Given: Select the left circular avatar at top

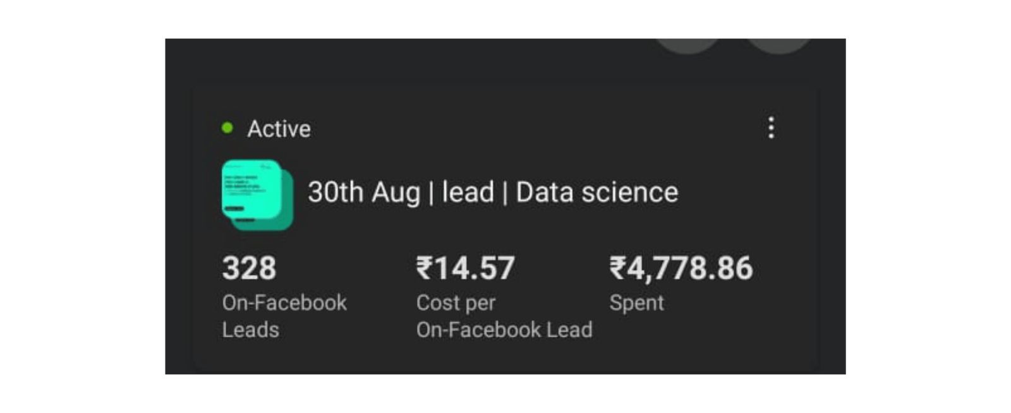Looking at the screenshot, I should tap(689, 44).
